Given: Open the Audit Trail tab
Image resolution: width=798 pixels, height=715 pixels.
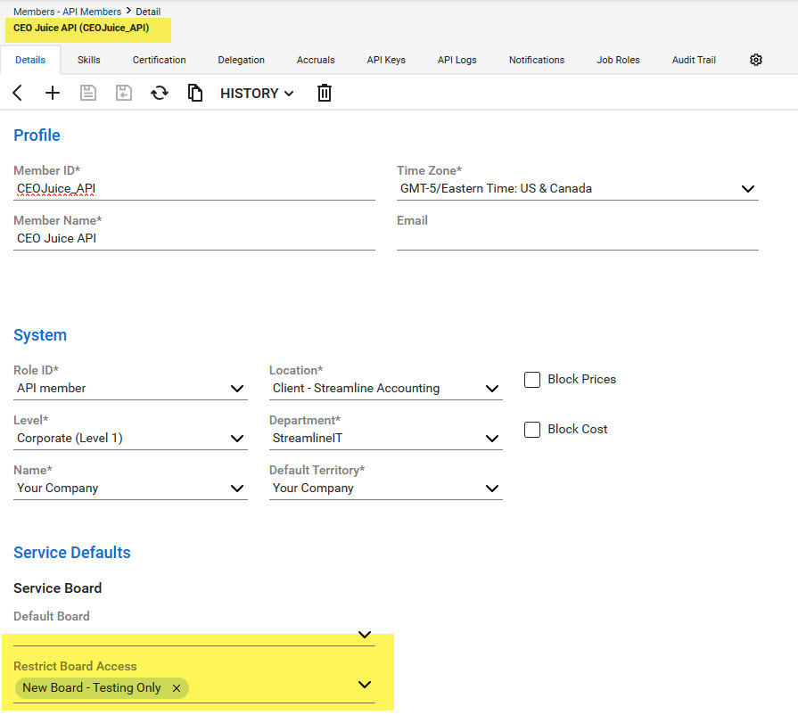Looking at the screenshot, I should tap(694, 60).
